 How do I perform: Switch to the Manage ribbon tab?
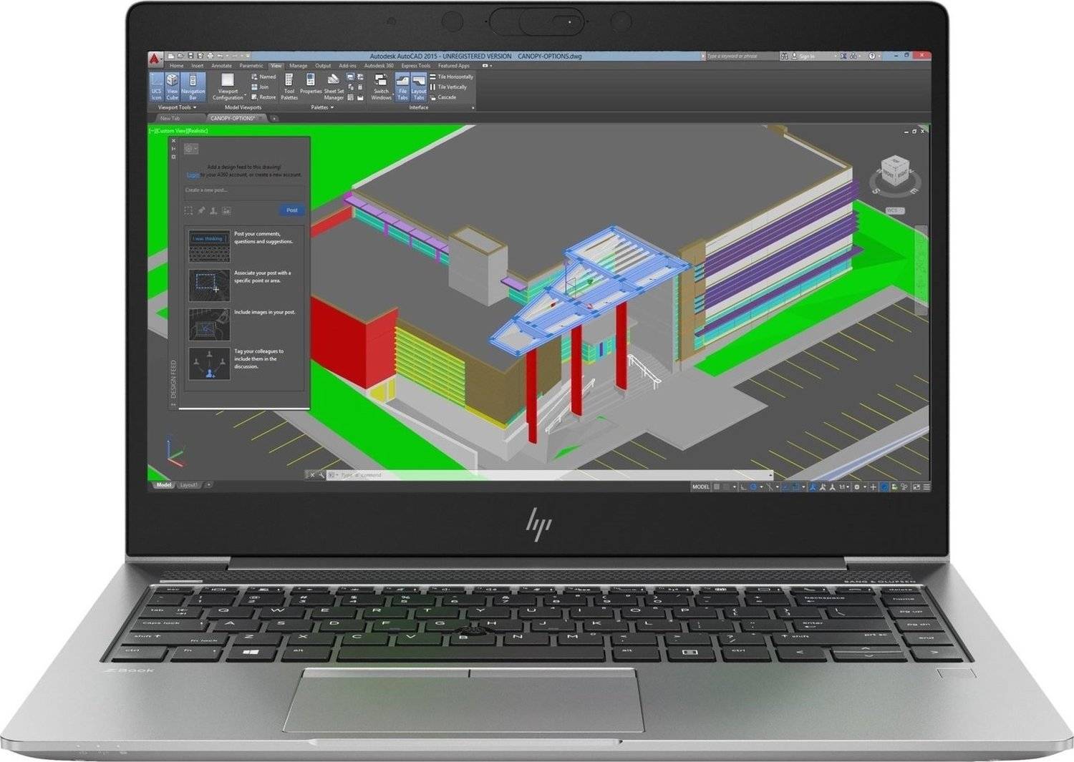pyautogui.click(x=298, y=66)
